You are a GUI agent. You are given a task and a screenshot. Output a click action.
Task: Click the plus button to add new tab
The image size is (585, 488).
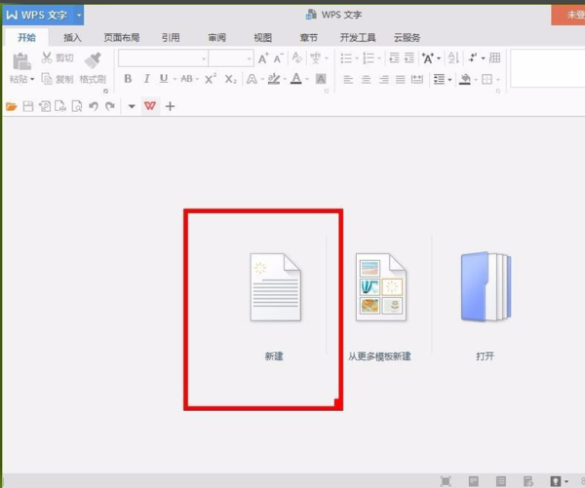tap(170, 106)
